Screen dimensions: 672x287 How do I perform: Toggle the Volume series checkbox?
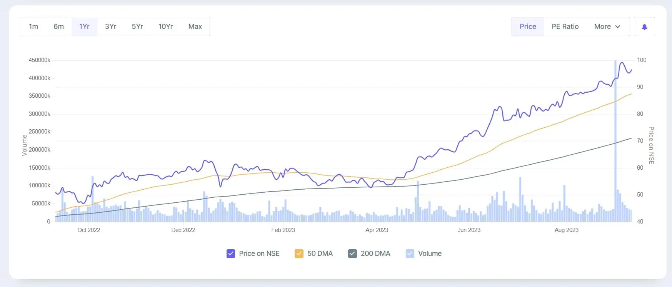point(410,254)
